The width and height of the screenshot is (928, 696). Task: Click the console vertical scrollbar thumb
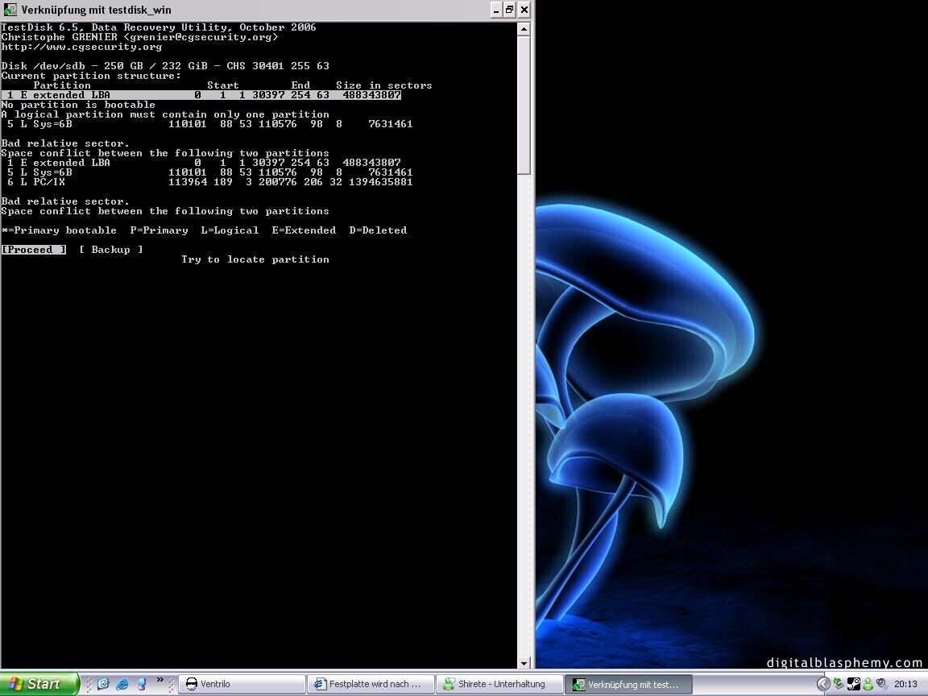click(x=524, y=106)
